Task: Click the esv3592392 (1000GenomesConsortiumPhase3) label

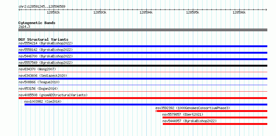Action: tap(193, 108)
